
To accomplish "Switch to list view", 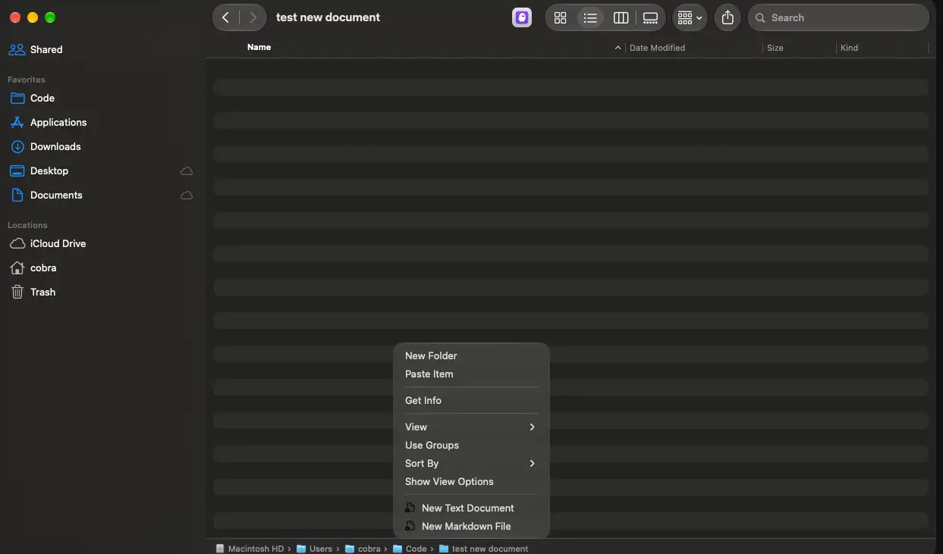I will pyautogui.click(x=590, y=17).
